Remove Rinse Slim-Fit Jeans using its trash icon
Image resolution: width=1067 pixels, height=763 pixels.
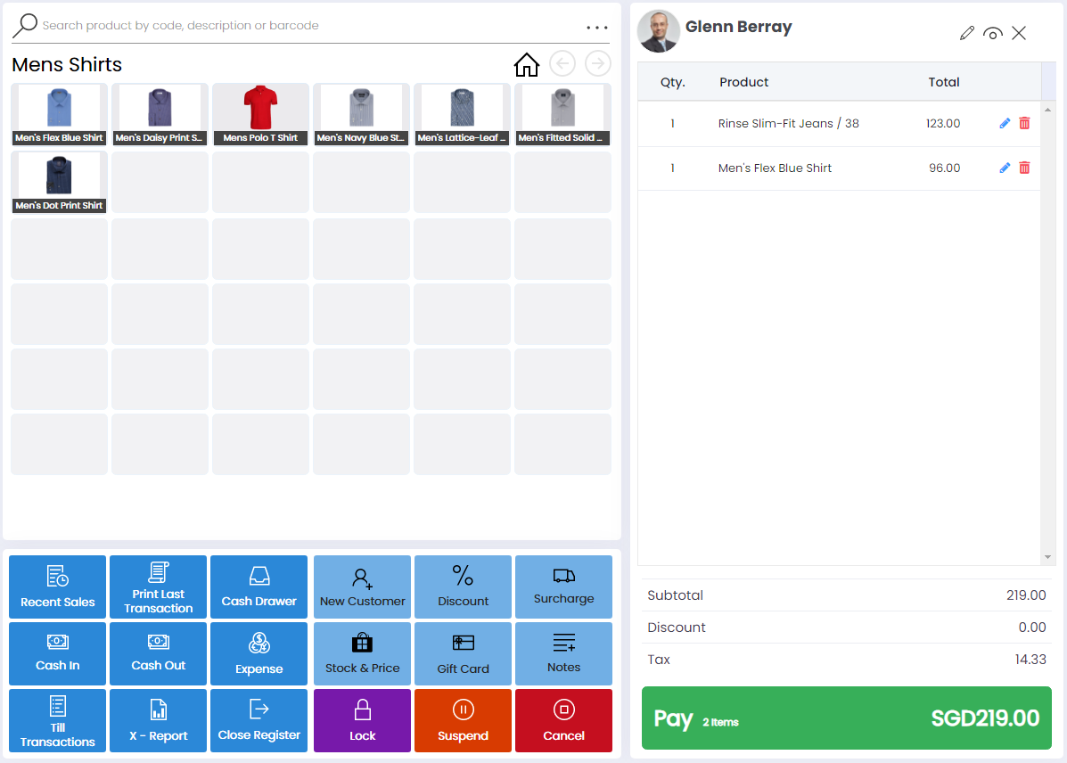point(1024,123)
